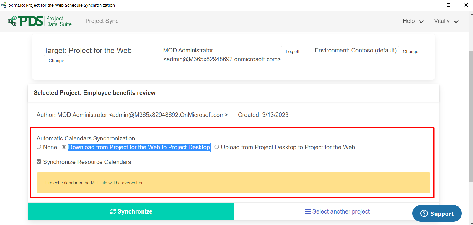Expand the Help dropdown menu
473x225 pixels.
pos(413,21)
